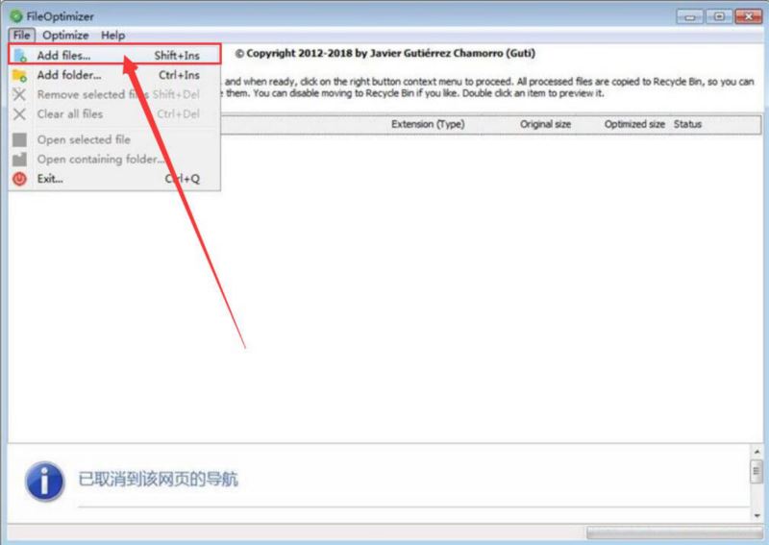The width and height of the screenshot is (769, 545).
Task: Sort by Original size column header
Action: pos(545,124)
